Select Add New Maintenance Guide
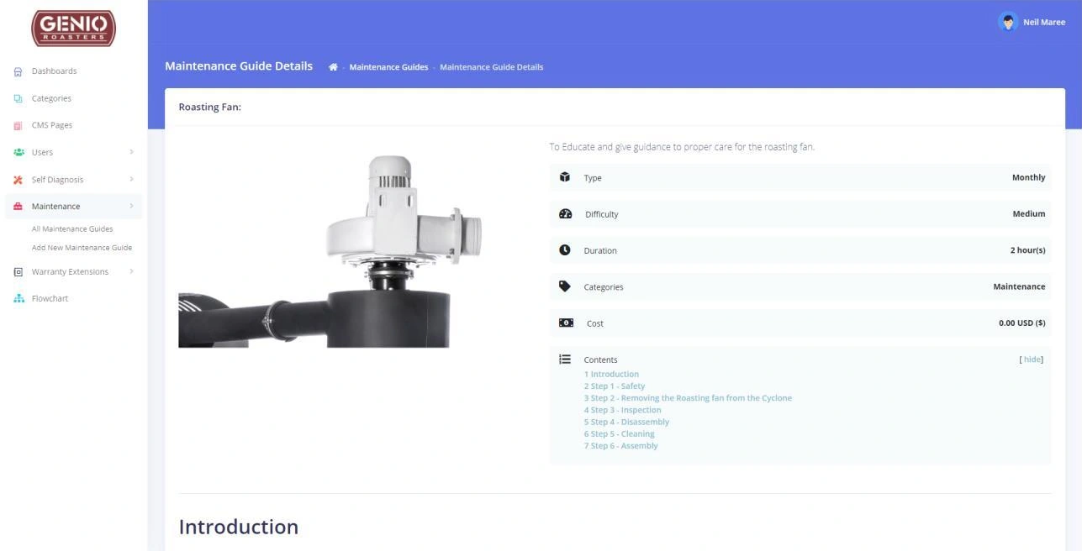1082x551 pixels. coord(82,248)
